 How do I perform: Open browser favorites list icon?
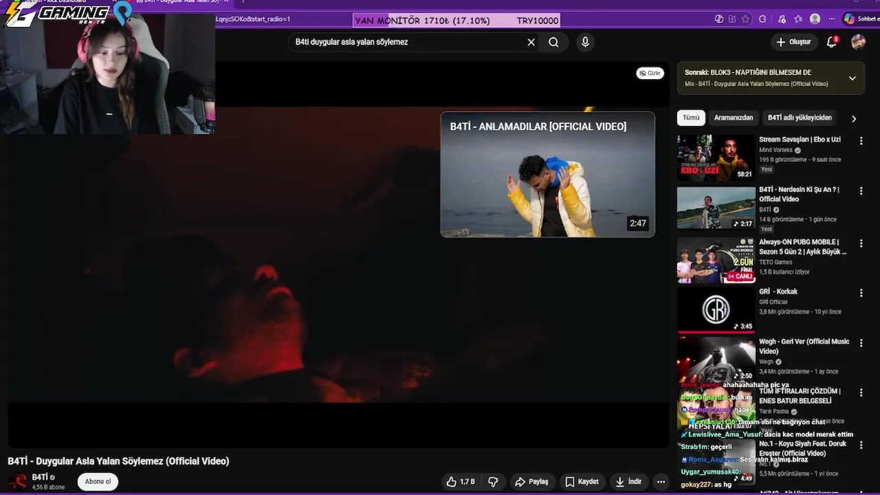point(798,19)
